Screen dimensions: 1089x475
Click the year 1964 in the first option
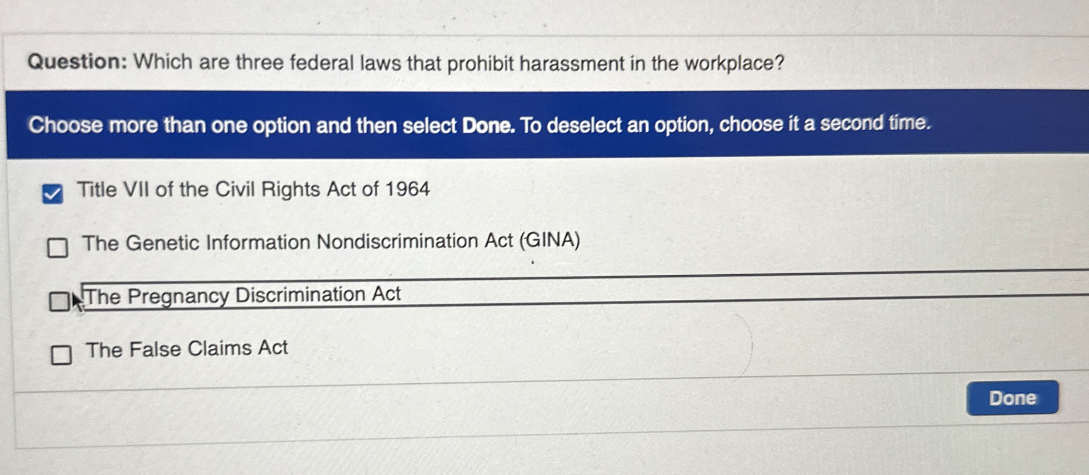pyautogui.click(x=407, y=189)
